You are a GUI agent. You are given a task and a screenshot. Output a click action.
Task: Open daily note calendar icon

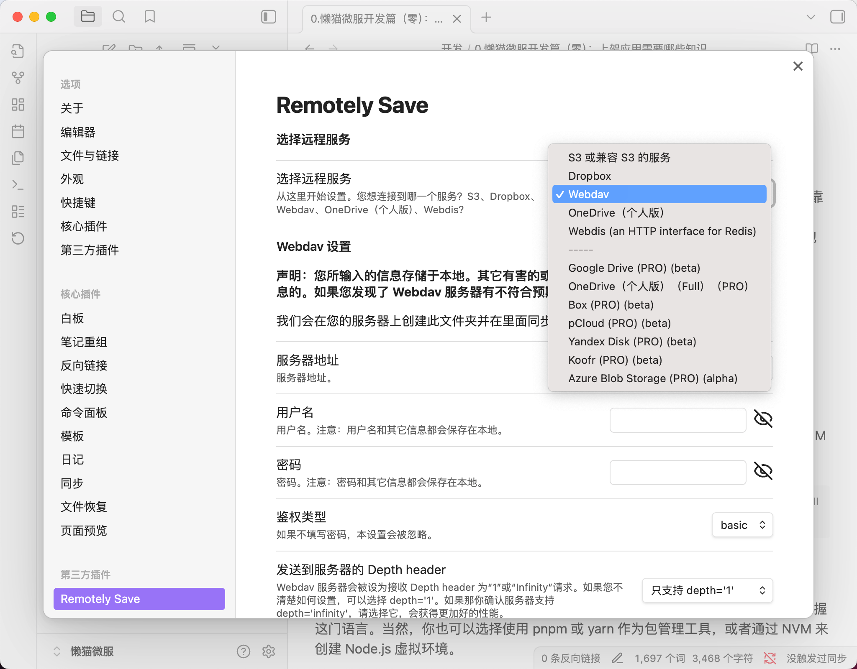pyautogui.click(x=18, y=131)
